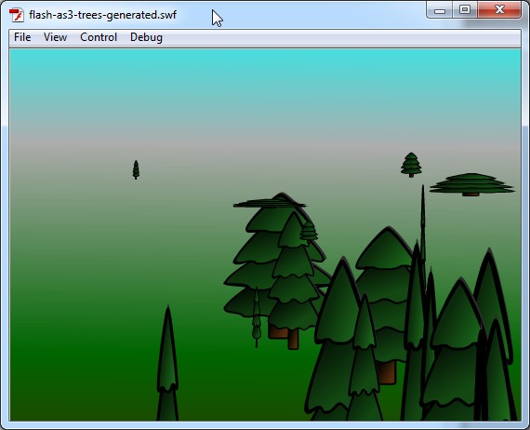Click the small pine tree at upper right

pyautogui.click(x=411, y=165)
